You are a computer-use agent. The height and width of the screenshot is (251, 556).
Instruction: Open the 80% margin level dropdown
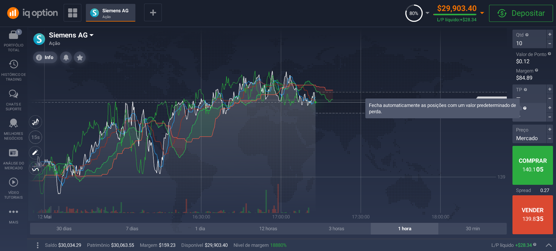[428, 13]
